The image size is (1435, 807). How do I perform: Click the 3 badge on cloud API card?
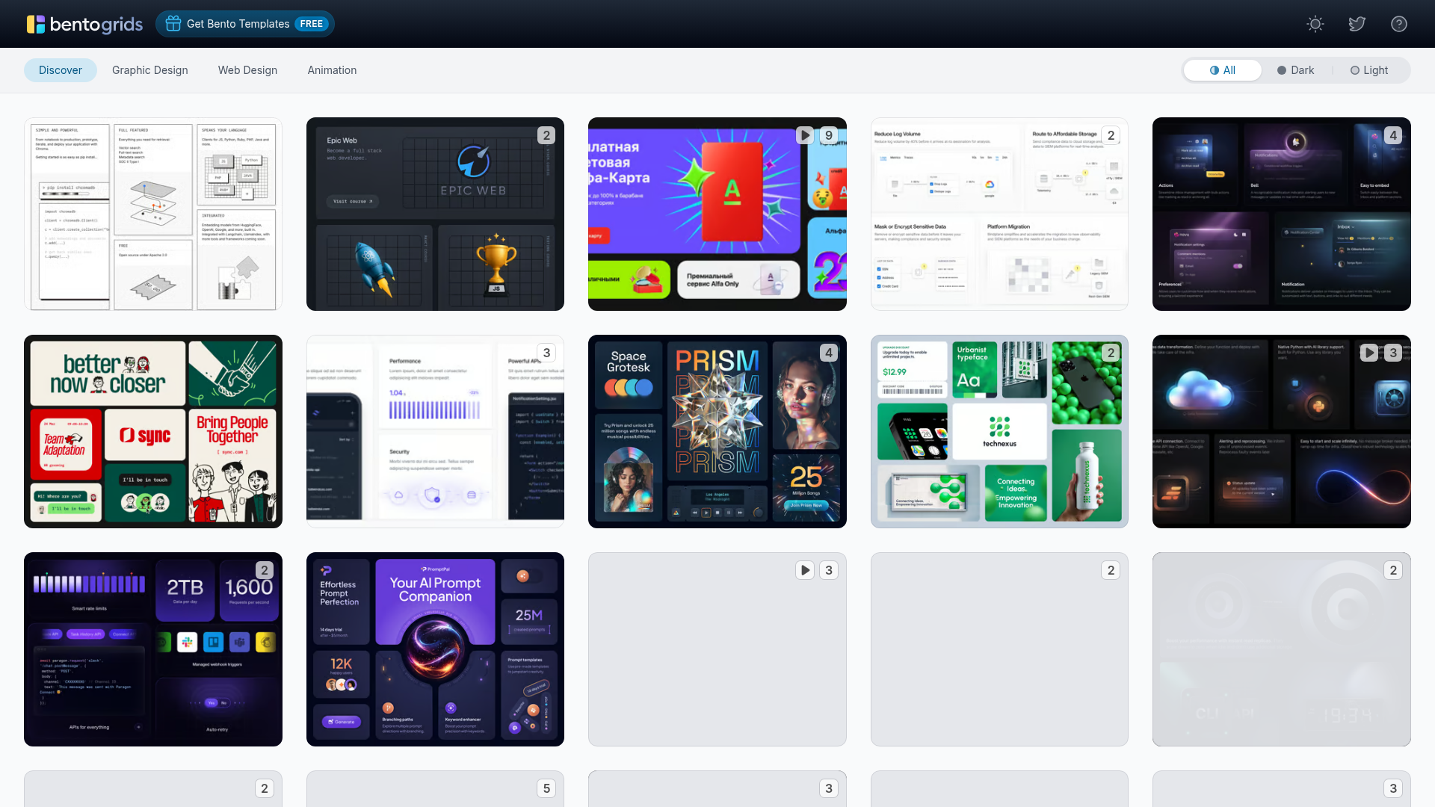[1393, 353]
